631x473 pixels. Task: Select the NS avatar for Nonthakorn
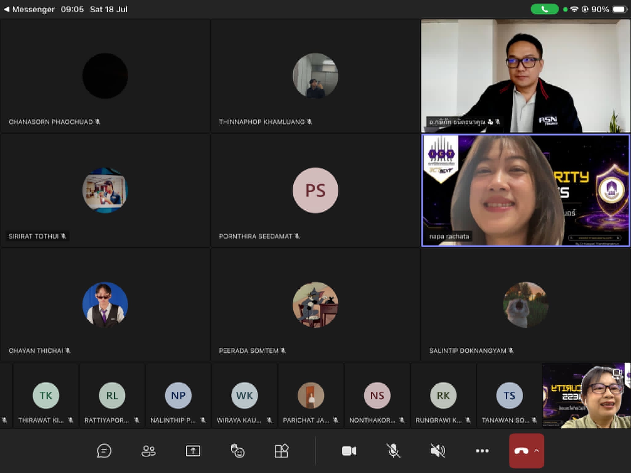[x=377, y=395]
